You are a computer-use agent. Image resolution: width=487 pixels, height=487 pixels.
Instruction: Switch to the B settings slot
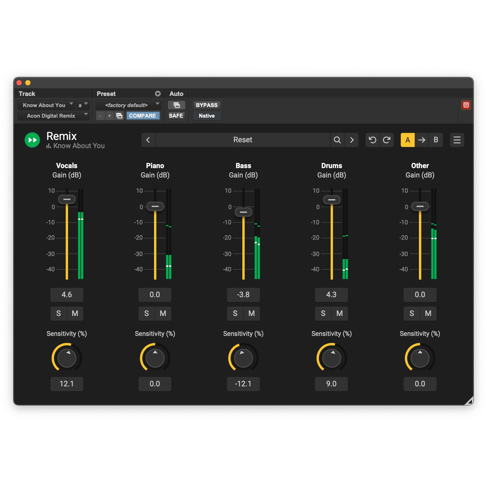coord(435,140)
